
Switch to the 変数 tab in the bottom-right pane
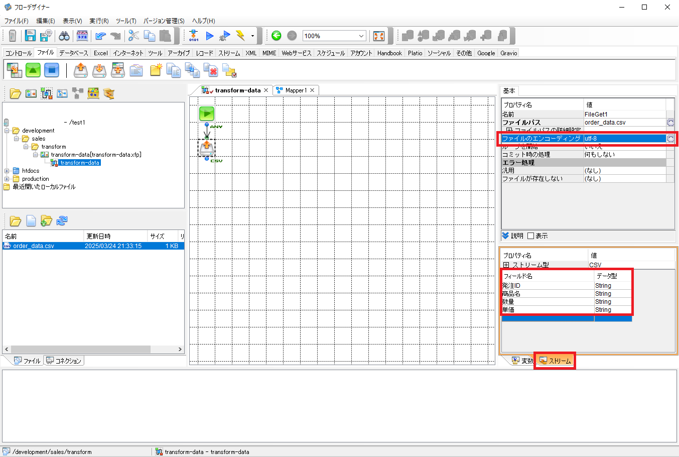click(522, 361)
